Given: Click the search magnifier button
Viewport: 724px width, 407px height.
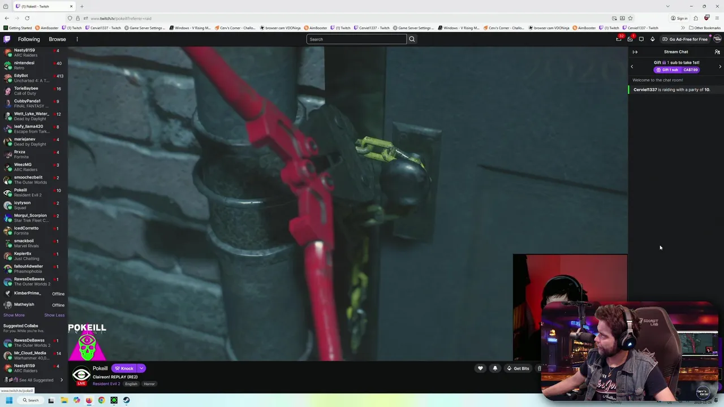Looking at the screenshot, I should coord(412,39).
